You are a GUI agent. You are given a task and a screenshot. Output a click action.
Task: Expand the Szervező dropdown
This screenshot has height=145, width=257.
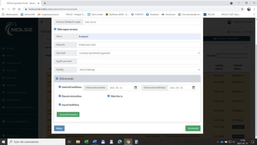(x=138, y=53)
